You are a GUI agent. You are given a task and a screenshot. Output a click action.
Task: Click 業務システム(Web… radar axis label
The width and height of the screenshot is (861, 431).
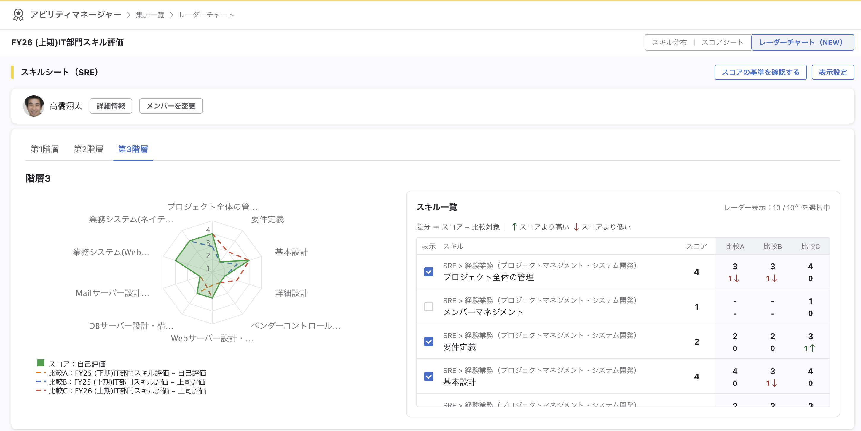[111, 252]
